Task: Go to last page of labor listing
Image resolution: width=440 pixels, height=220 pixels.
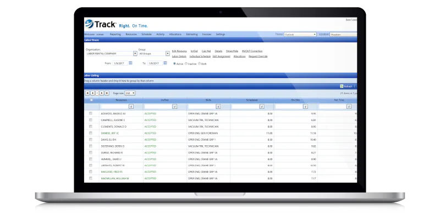Action: point(107,93)
